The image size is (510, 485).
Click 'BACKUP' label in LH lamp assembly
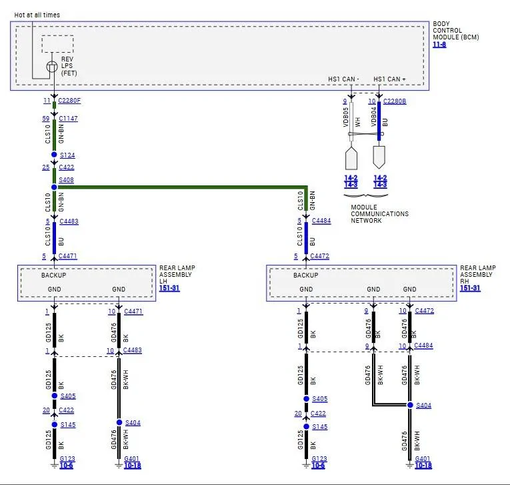tap(54, 276)
